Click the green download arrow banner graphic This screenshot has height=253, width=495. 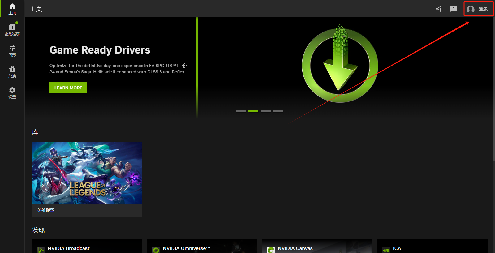click(340, 63)
